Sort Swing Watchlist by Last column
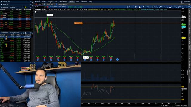Image resolution: width=191 pixels, height=107 pixels. [x=13, y=35]
